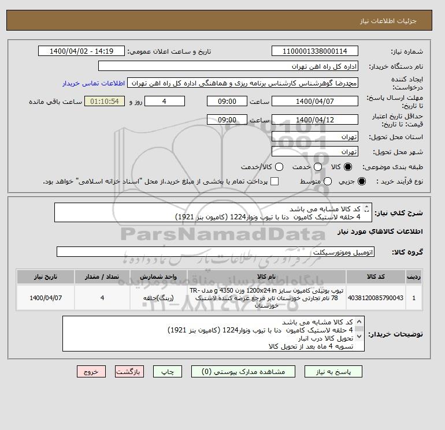Click the row number 1 cell
445x430 pixels.
(414, 298)
